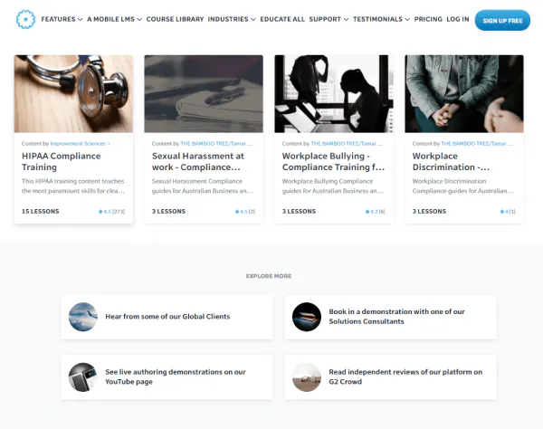The height and width of the screenshot is (429, 543).
Task: Click 3 LESSONS on Workplace Discrimination card
Action: [x=429, y=211]
